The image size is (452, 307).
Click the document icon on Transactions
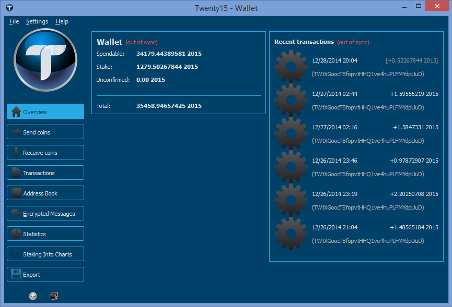click(x=16, y=173)
